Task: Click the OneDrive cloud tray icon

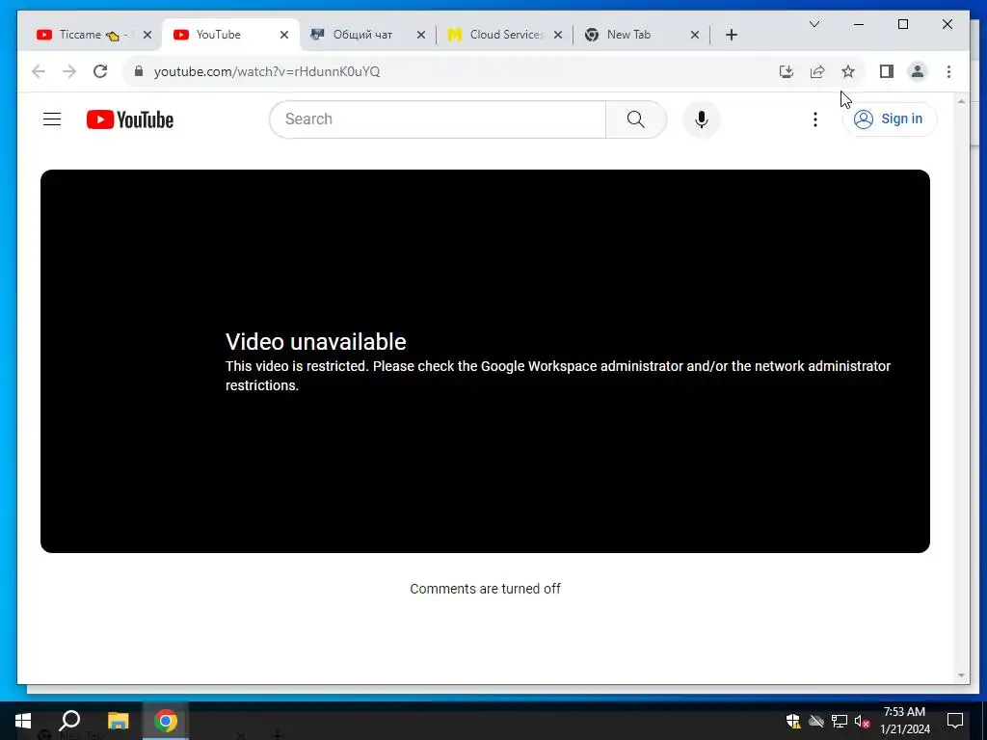Action: coord(816,721)
